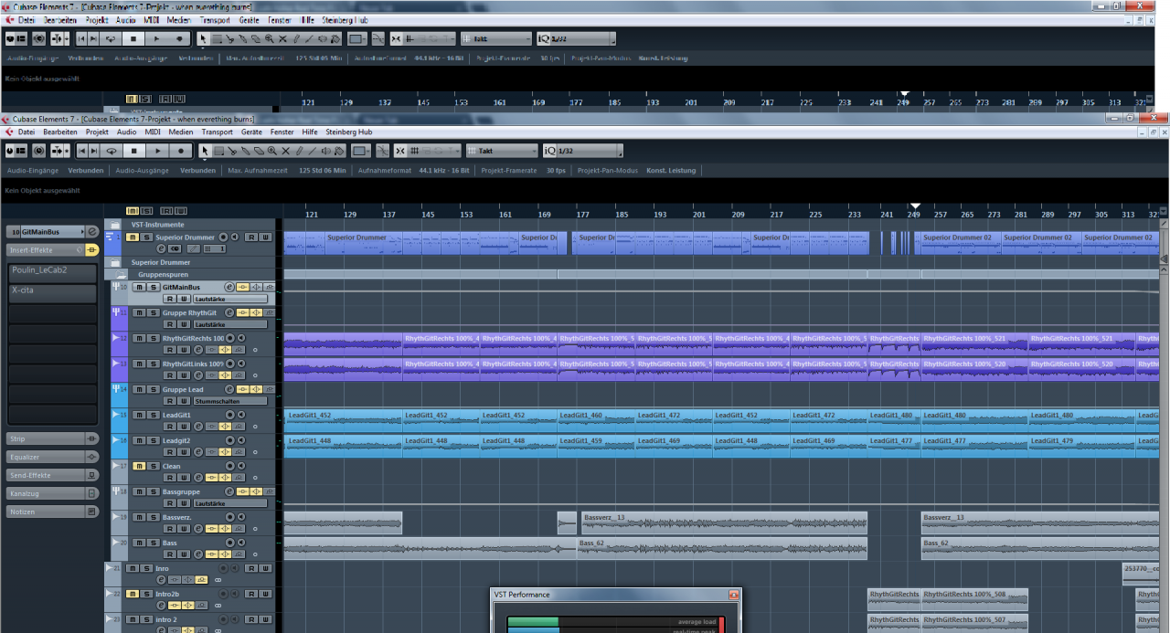Choose the Glue tool in toolbar

tap(245, 151)
